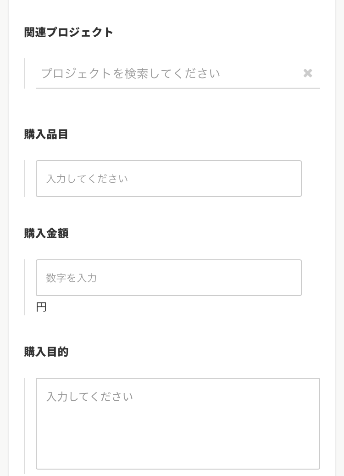Click 入力してください placeholder in 購入目的 box
This screenshot has height=476, width=344.
(x=89, y=396)
